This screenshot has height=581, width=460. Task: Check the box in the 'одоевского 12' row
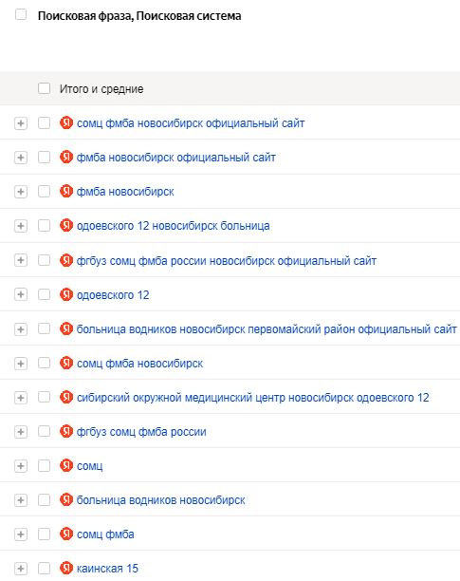44,294
